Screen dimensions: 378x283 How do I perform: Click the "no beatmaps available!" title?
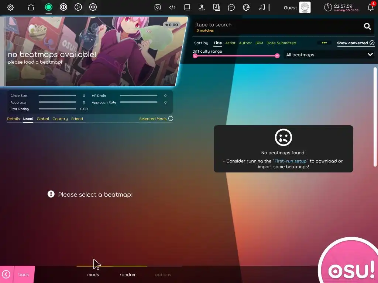tap(52, 55)
